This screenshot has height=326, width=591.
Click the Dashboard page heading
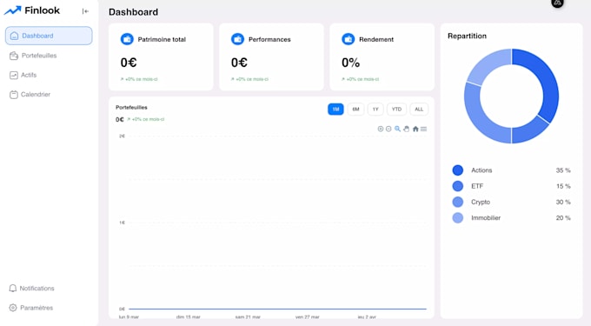pos(134,12)
